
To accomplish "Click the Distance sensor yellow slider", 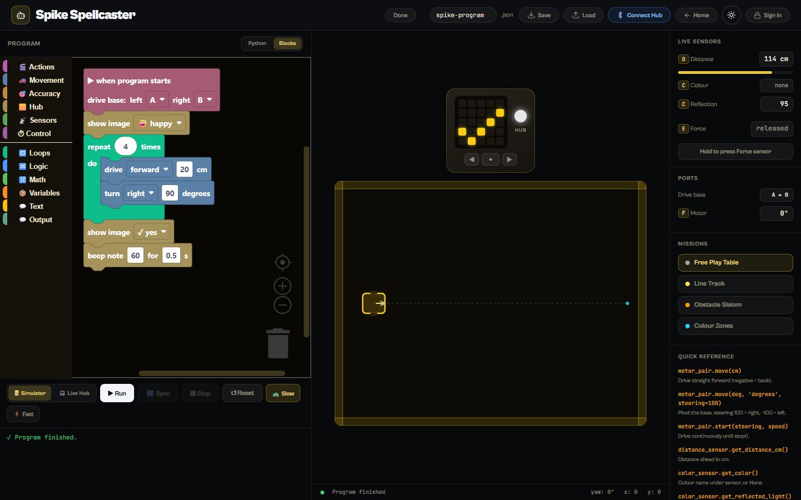I will 735,72.
